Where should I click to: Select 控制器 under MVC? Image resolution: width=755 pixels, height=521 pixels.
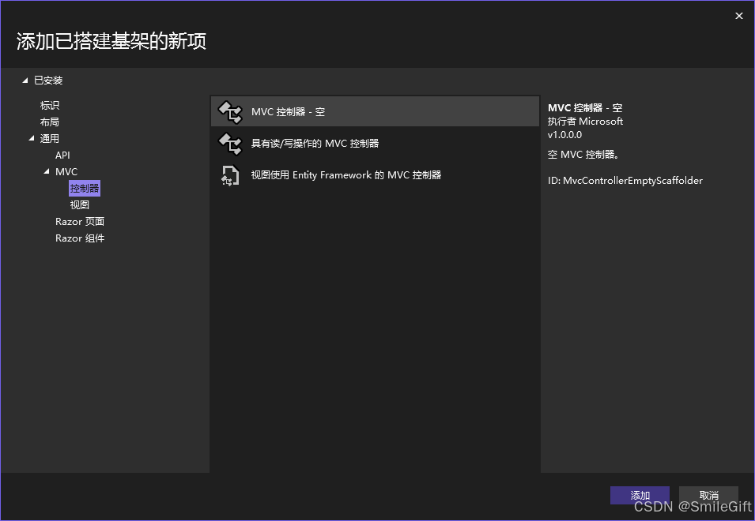pos(84,188)
